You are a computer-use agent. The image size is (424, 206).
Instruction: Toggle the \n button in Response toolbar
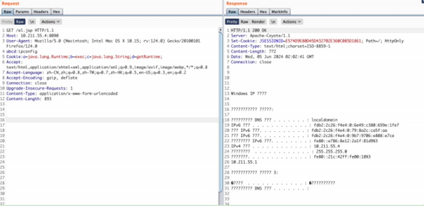pyautogui.click(x=273, y=22)
